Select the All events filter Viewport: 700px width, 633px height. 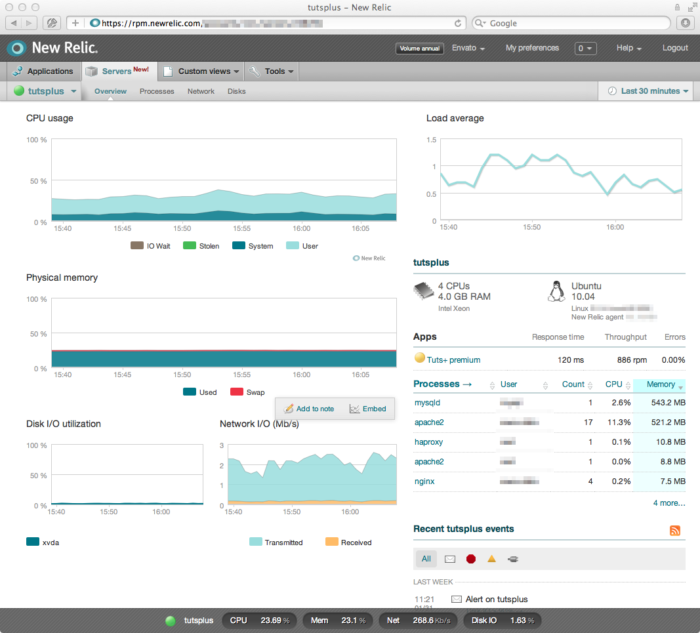(x=426, y=559)
